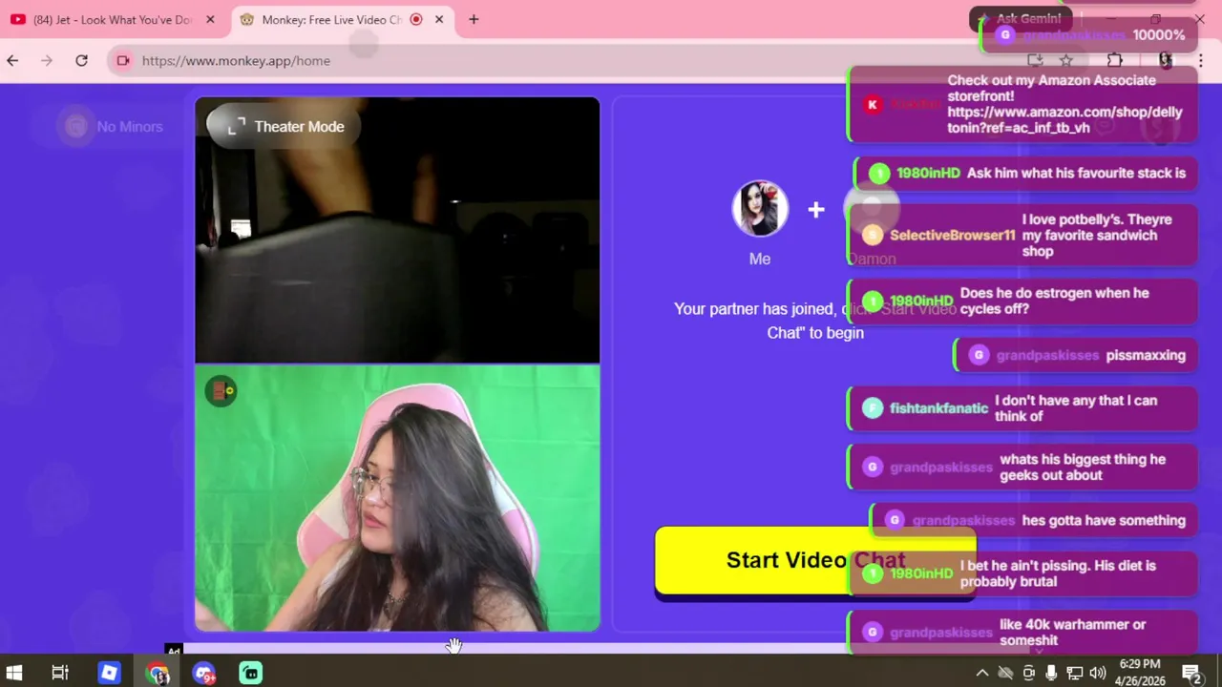Reload the Monkey page
1222x687 pixels.
click(x=81, y=60)
